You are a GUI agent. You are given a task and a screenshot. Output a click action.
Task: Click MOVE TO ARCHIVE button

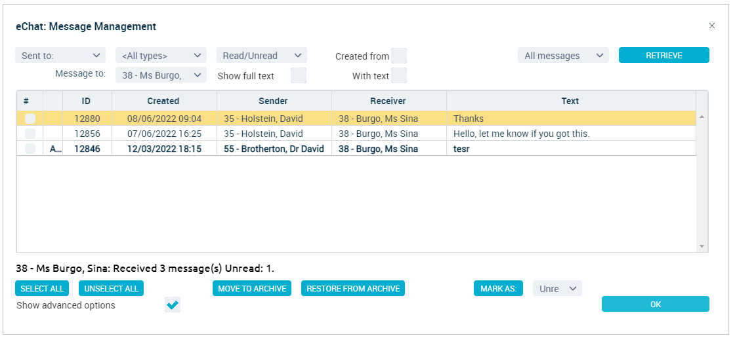(252, 288)
